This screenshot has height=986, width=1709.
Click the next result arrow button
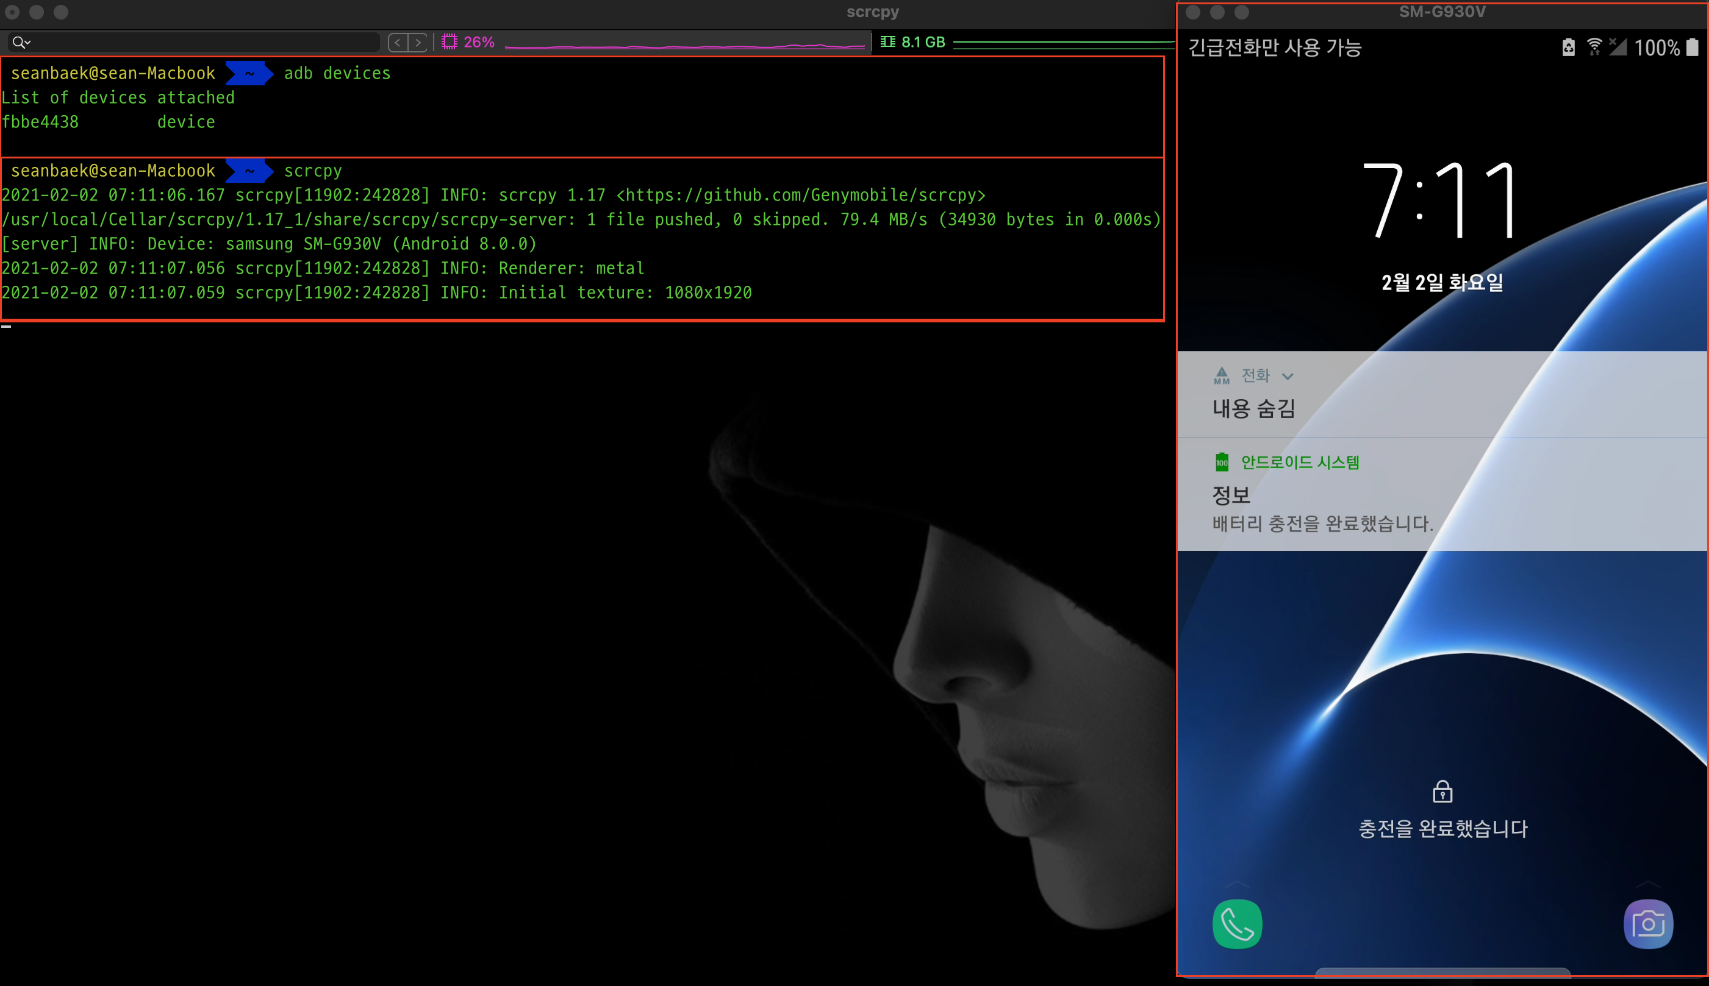pos(418,43)
